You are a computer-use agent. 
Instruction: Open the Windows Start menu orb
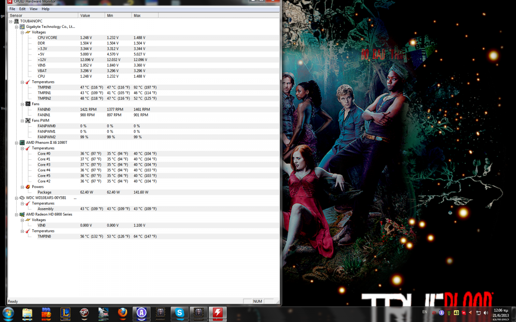(8, 313)
